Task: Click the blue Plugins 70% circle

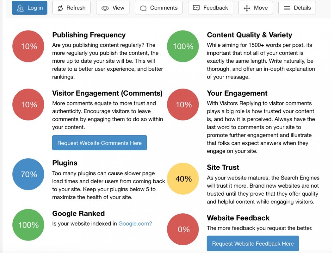Action: point(29,174)
